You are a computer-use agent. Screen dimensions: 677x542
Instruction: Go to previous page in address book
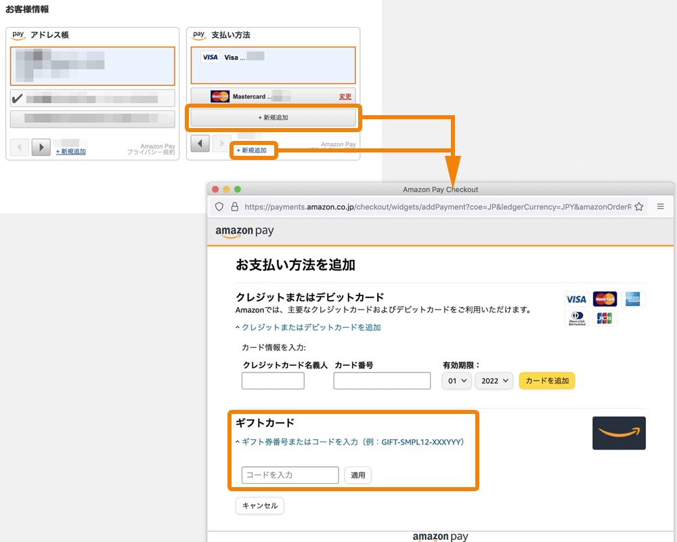tap(19, 148)
